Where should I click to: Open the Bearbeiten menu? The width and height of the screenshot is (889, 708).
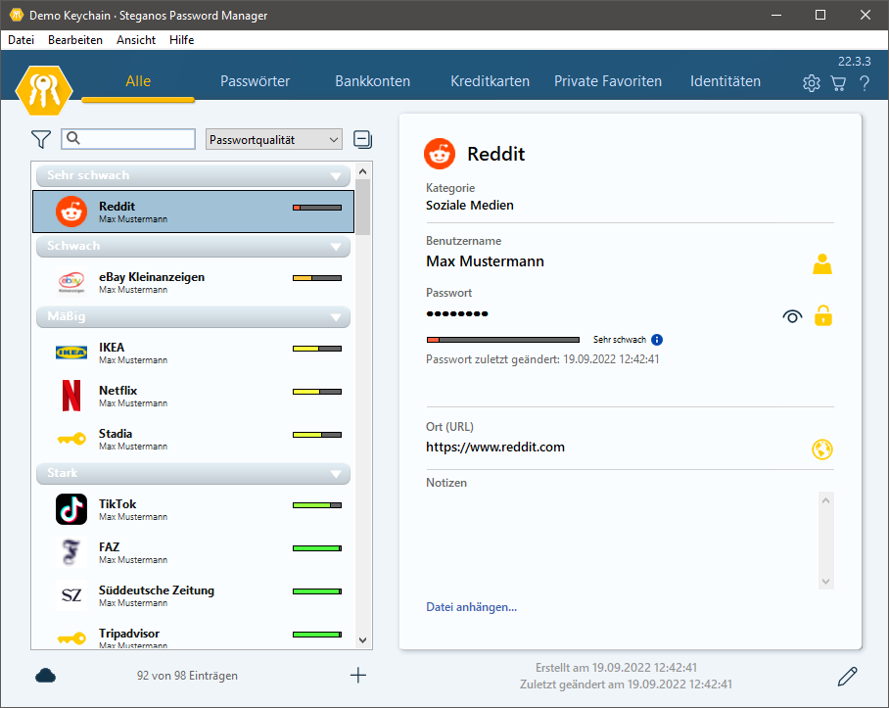pos(75,40)
